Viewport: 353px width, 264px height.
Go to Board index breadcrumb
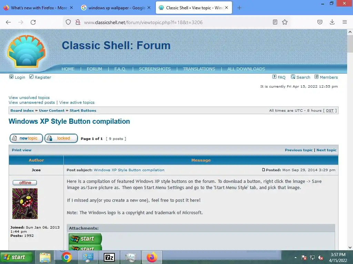click(22, 110)
